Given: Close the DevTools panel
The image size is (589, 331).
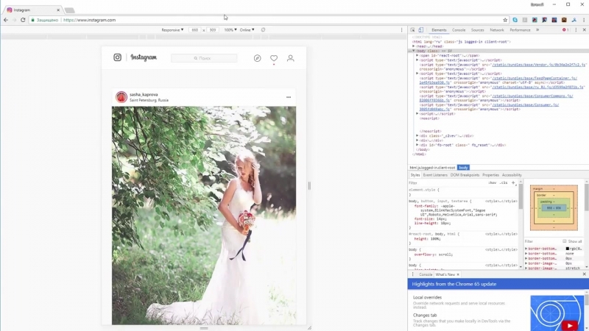Looking at the screenshot, I should point(584,29).
